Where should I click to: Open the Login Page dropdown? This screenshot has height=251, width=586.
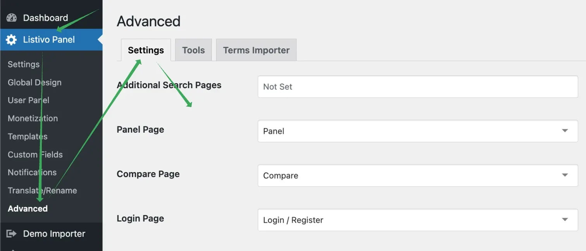click(x=418, y=220)
